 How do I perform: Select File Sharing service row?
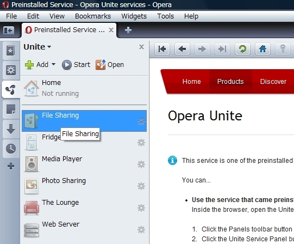pos(84,121)
